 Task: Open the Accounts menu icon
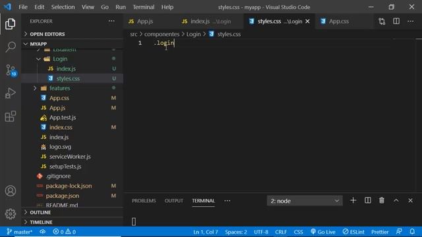(x=11, y=191)
